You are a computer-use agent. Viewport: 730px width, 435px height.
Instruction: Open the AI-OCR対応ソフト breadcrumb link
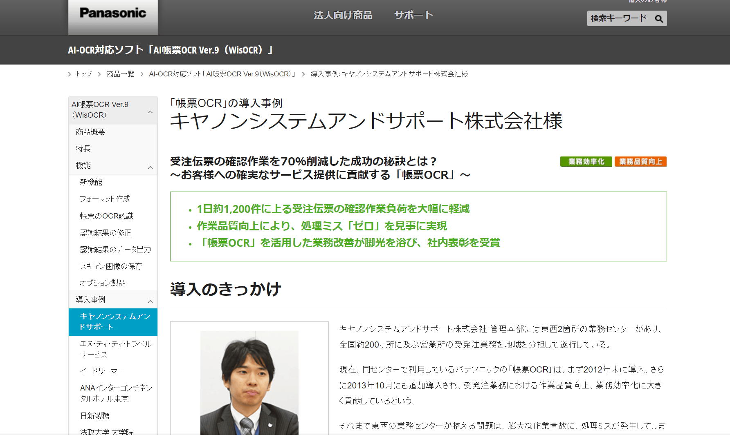222,74
